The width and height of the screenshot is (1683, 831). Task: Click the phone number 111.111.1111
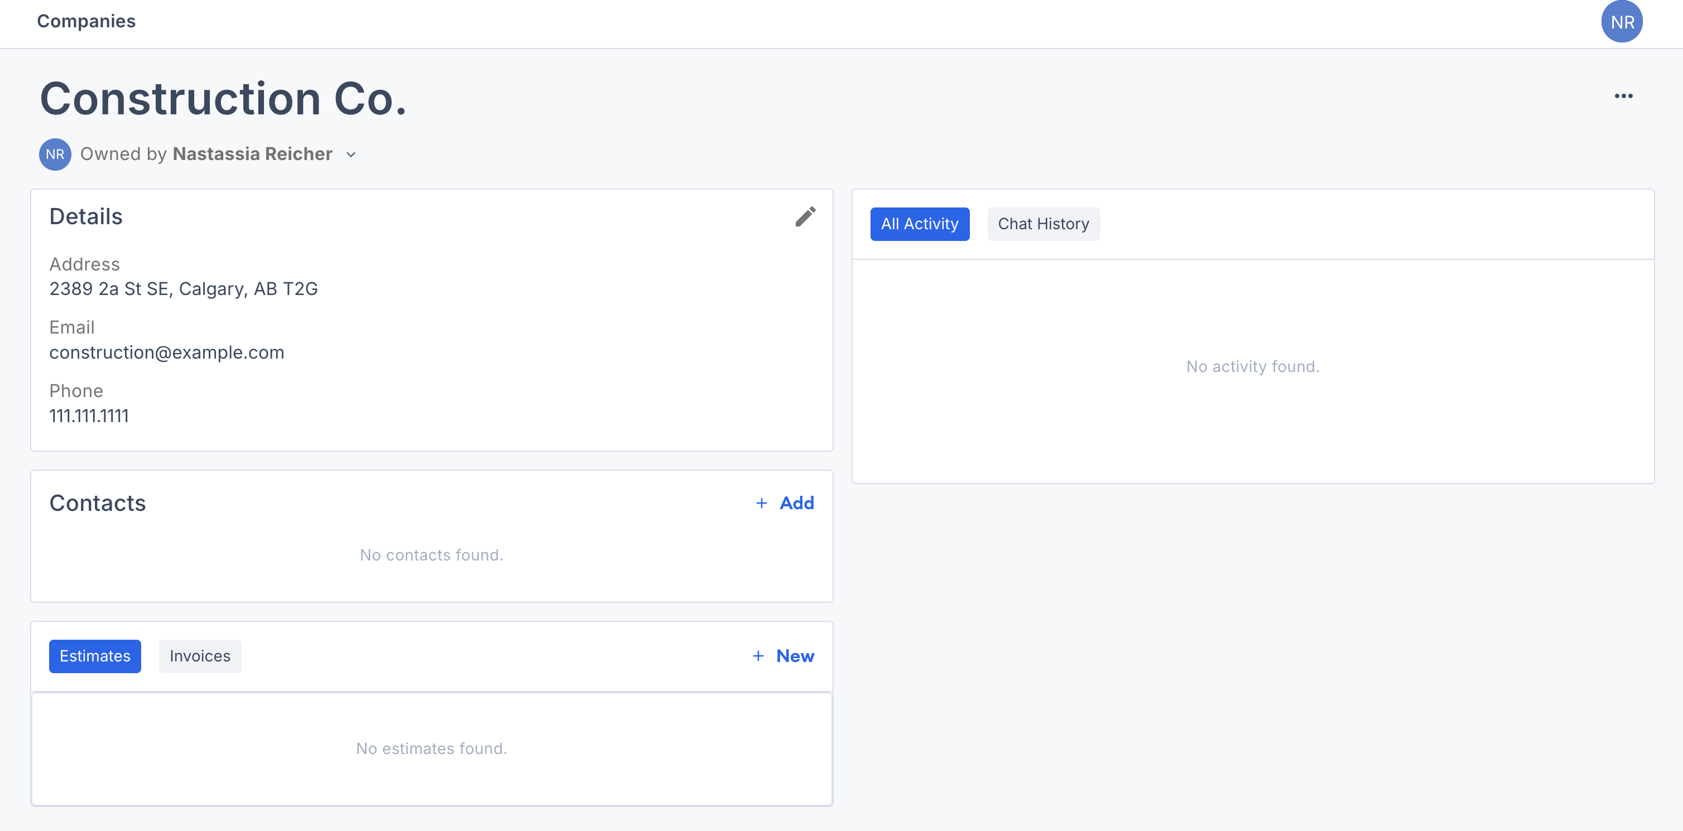[89, 416]
